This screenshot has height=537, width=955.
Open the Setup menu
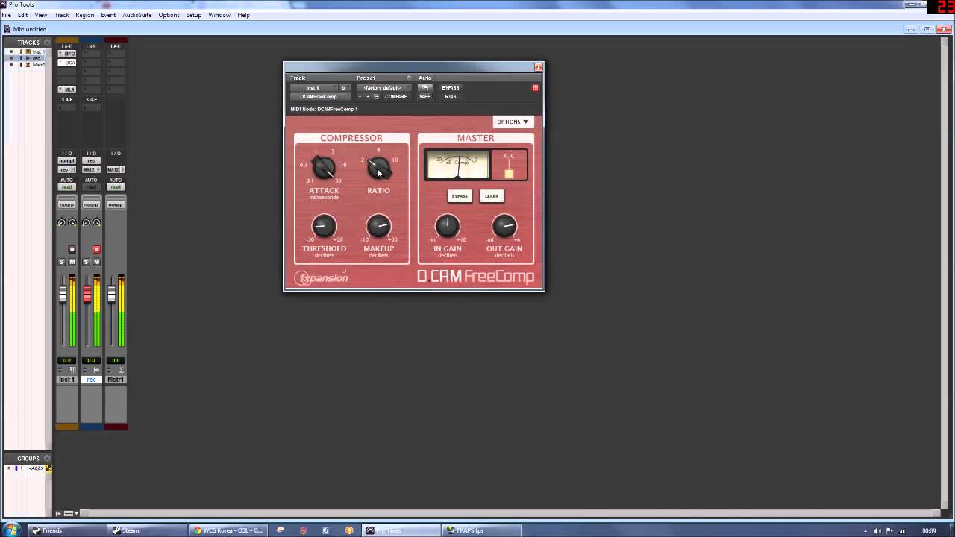(x=194, y=15)
